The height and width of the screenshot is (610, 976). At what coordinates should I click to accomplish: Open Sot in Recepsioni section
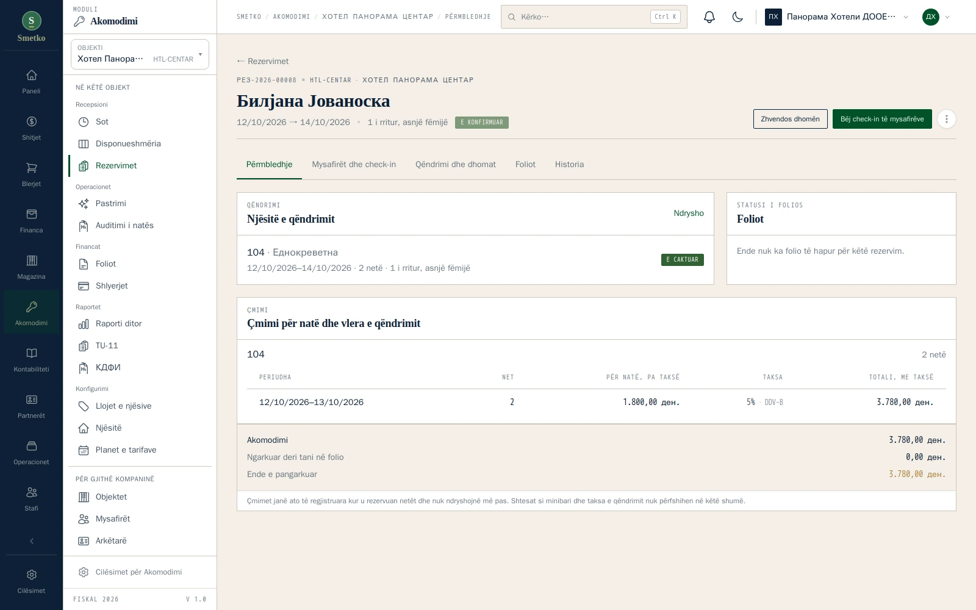click(x=140, y=122)
